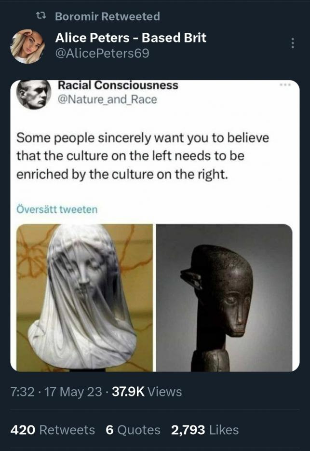Open the Boromir Retweeted label
This screenshot has width=310, height=451.
[107, 16]
